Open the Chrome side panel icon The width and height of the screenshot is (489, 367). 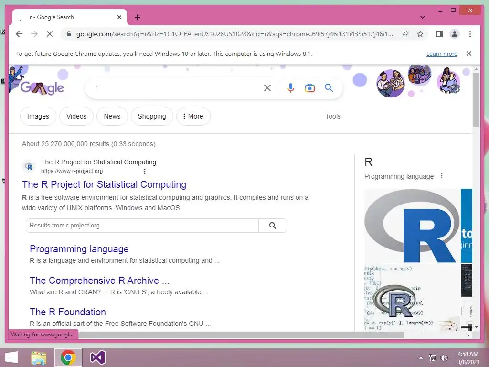point(439,34)
